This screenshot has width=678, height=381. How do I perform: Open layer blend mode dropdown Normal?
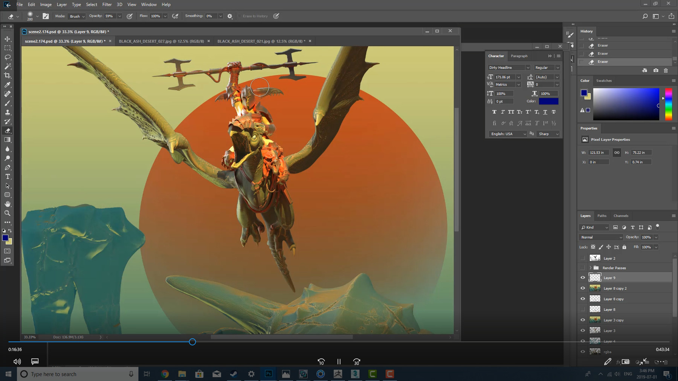click(x=601, y=237)
